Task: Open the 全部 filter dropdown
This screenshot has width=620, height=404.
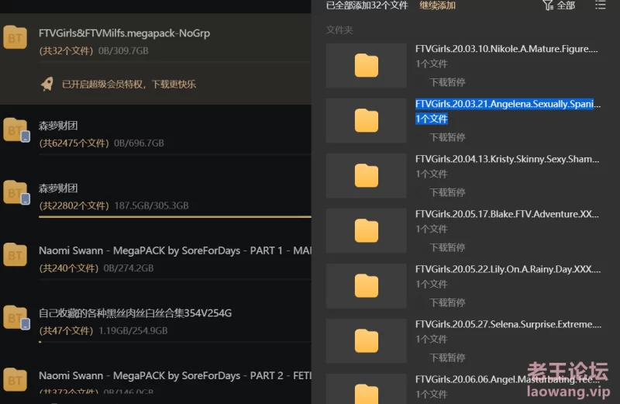Action: click(566, 5)
